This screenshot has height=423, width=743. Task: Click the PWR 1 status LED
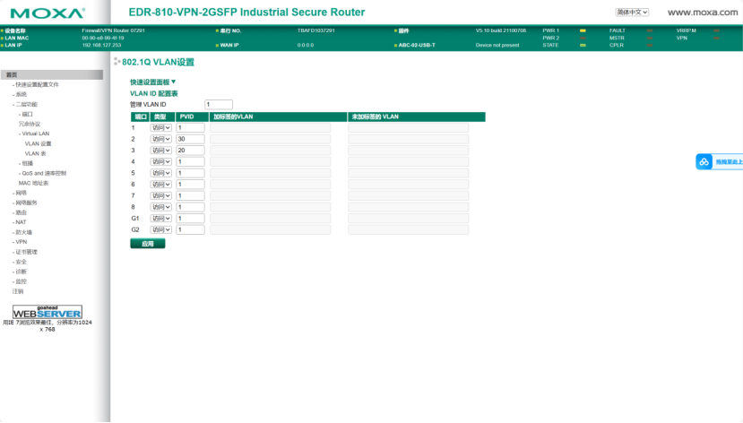tap(583, 30)
